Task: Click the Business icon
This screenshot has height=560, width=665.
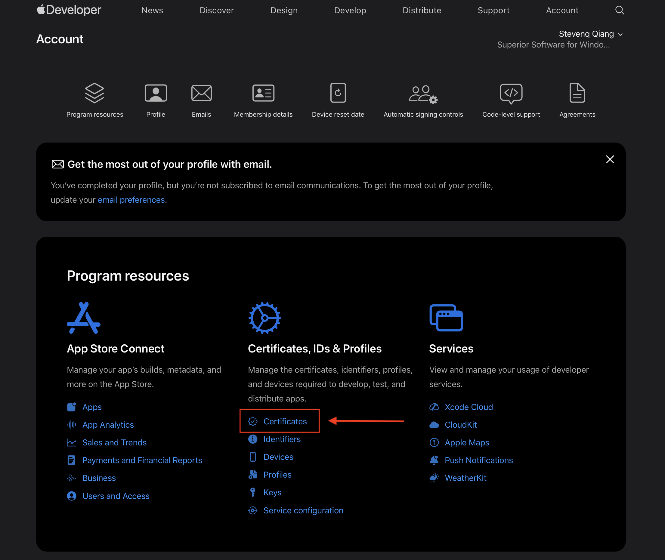Action: click(x=72, y=478)
